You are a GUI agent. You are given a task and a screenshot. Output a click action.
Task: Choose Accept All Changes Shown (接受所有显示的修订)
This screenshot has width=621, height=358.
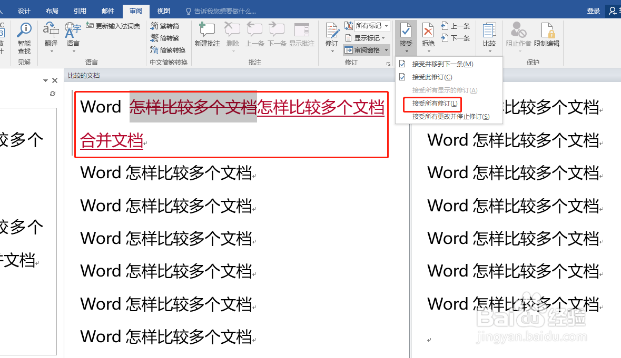449,90
